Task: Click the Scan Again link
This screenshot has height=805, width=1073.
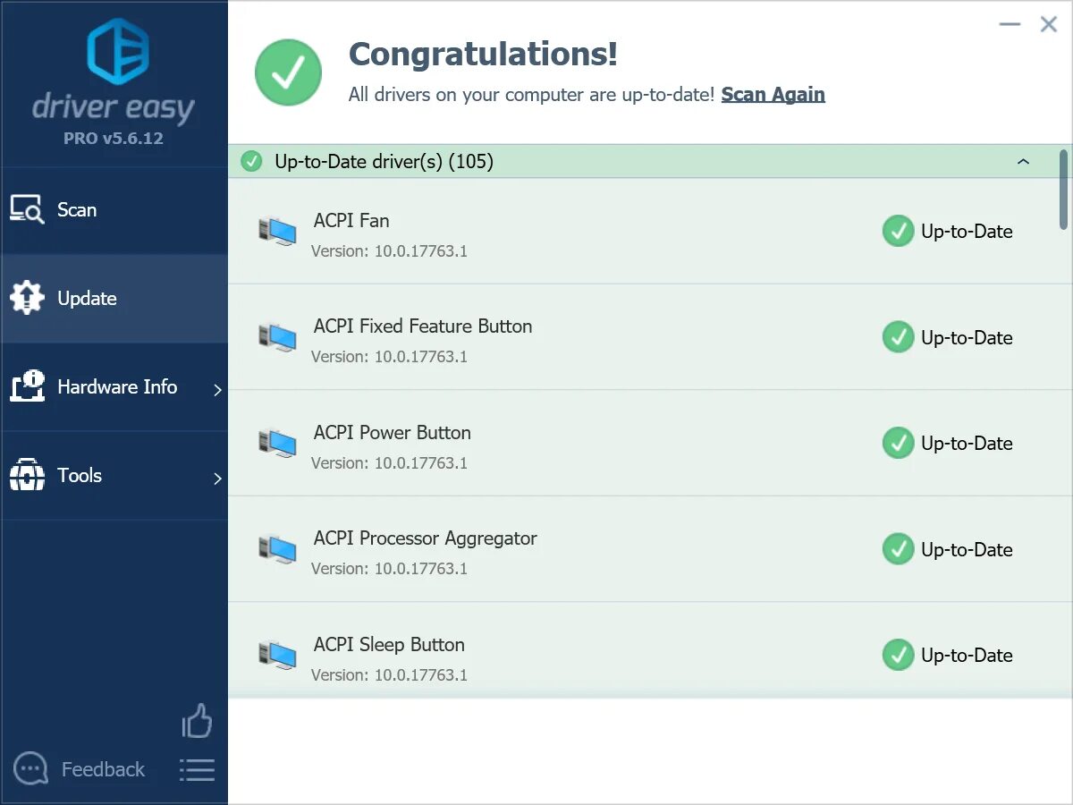Action: (773, 95)
